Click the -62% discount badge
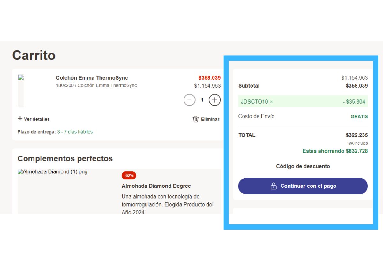Viewport: 383px width, 255px height. (129, 175)
